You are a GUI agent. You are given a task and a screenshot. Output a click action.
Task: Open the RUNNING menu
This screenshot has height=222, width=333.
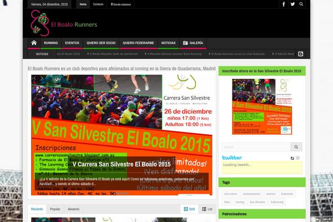click(51, 43)
